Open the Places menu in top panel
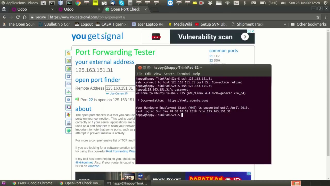The width and height of the screenshot is (330, 186). (33, 3)
